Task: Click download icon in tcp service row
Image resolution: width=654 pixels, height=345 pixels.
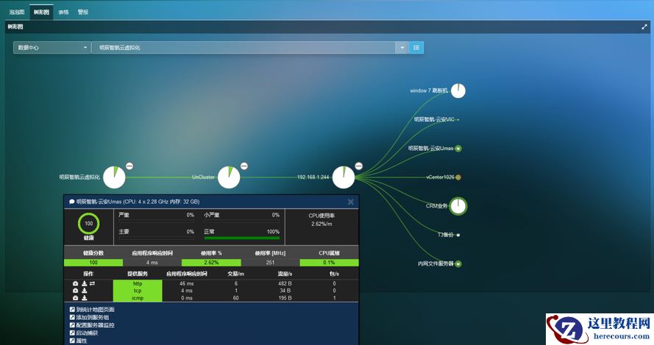Action: [85, 291]
